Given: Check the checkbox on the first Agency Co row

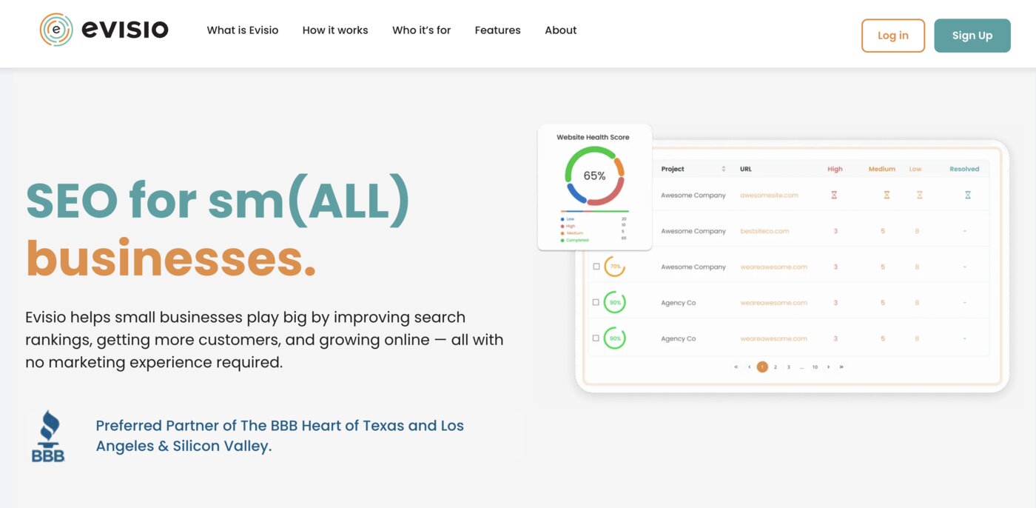Looking at the screenshot, I should tap(596, 302).
